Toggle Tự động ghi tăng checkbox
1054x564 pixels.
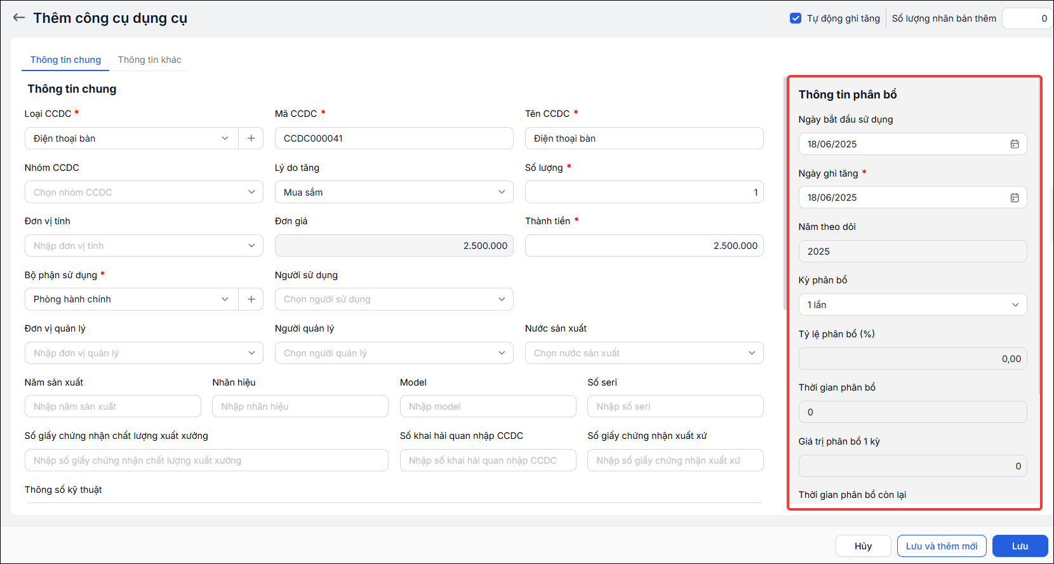click(796, 18)
